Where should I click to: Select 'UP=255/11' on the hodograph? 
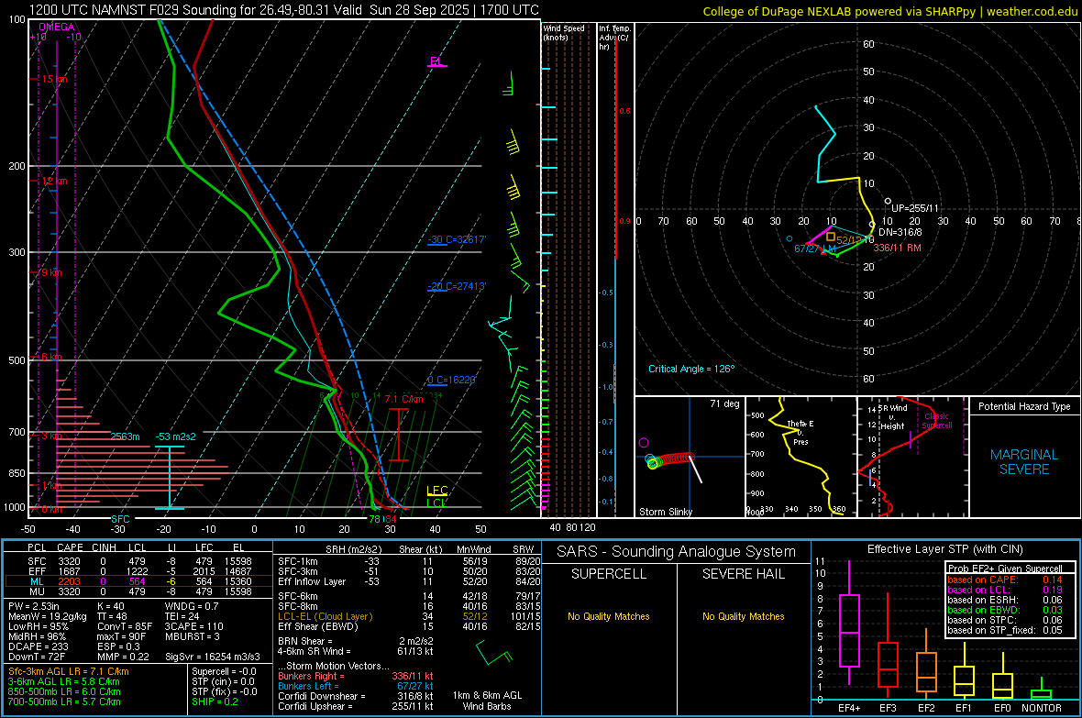(915, 208)
